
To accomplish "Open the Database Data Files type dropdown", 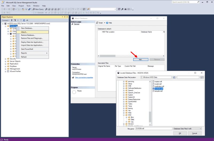I will pyautogui.click(x=188, y=129).
